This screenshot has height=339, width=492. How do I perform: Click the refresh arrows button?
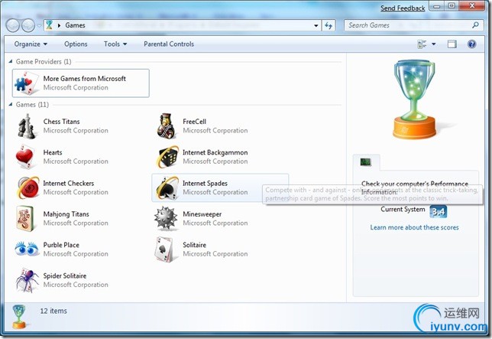[x=329, y=25]
